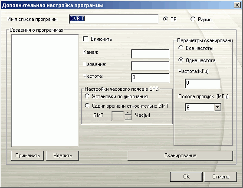This screenshot has width=243, height=188.
Task: Select the ТВ radio button
Action: pos(165,19)
